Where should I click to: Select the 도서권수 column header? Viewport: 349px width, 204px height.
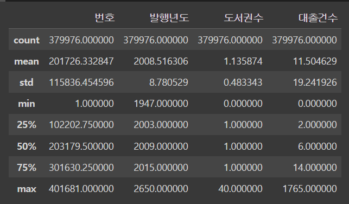tap(244, 18)
